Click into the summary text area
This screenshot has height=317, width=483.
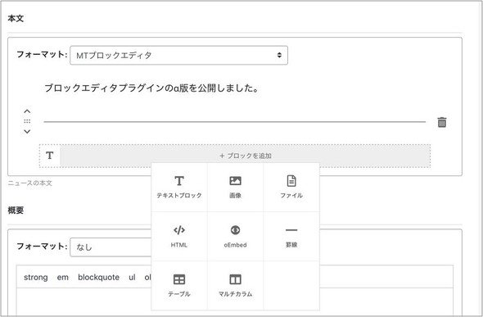point(84,302)
